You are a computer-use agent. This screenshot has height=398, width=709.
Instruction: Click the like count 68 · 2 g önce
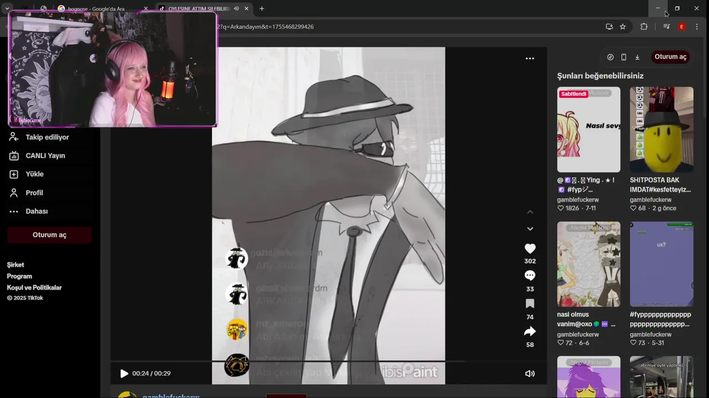tap(653, 208)
